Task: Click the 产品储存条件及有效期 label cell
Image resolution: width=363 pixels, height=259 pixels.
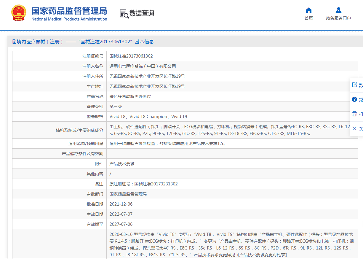Action: pyautogui.click(x=59, y=154)
